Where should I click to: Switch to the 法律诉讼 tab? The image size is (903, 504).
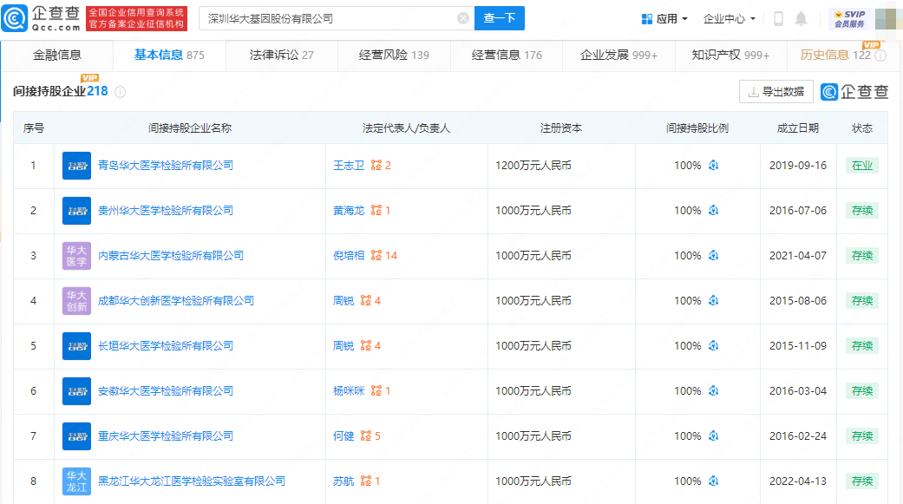[x=281, y=56]
